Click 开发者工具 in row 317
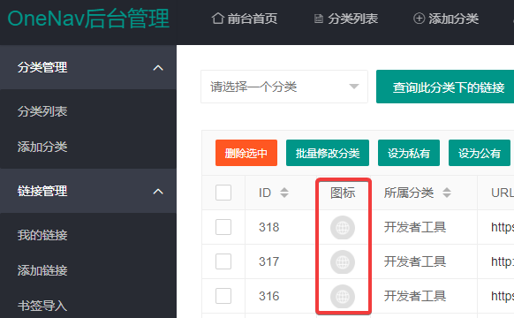The height and width of the screenshot is (318, 514). [415, 261]
